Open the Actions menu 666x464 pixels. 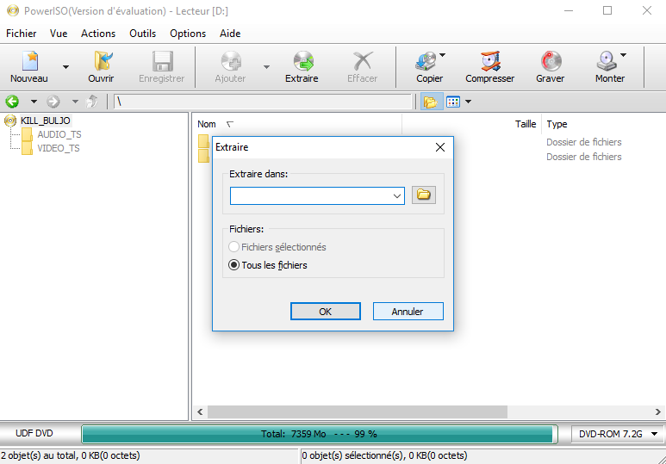(x=98, y=34)
